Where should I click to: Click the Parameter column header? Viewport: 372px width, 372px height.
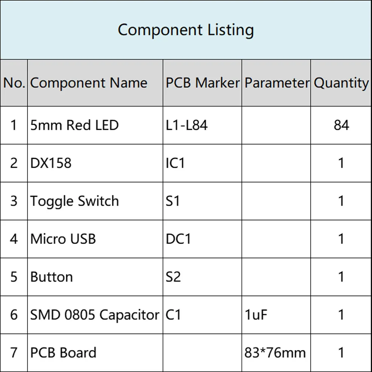click(276, 83)
